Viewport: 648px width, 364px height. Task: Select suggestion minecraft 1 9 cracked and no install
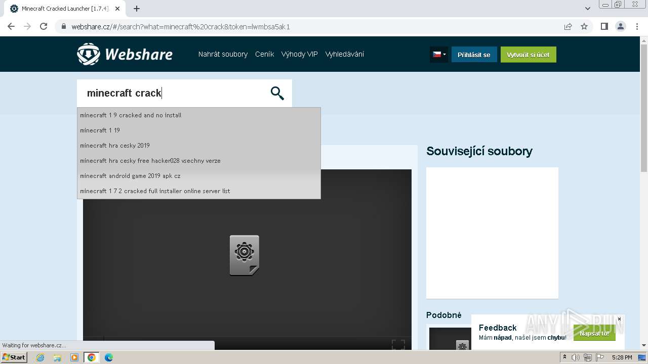click(199, 115)
